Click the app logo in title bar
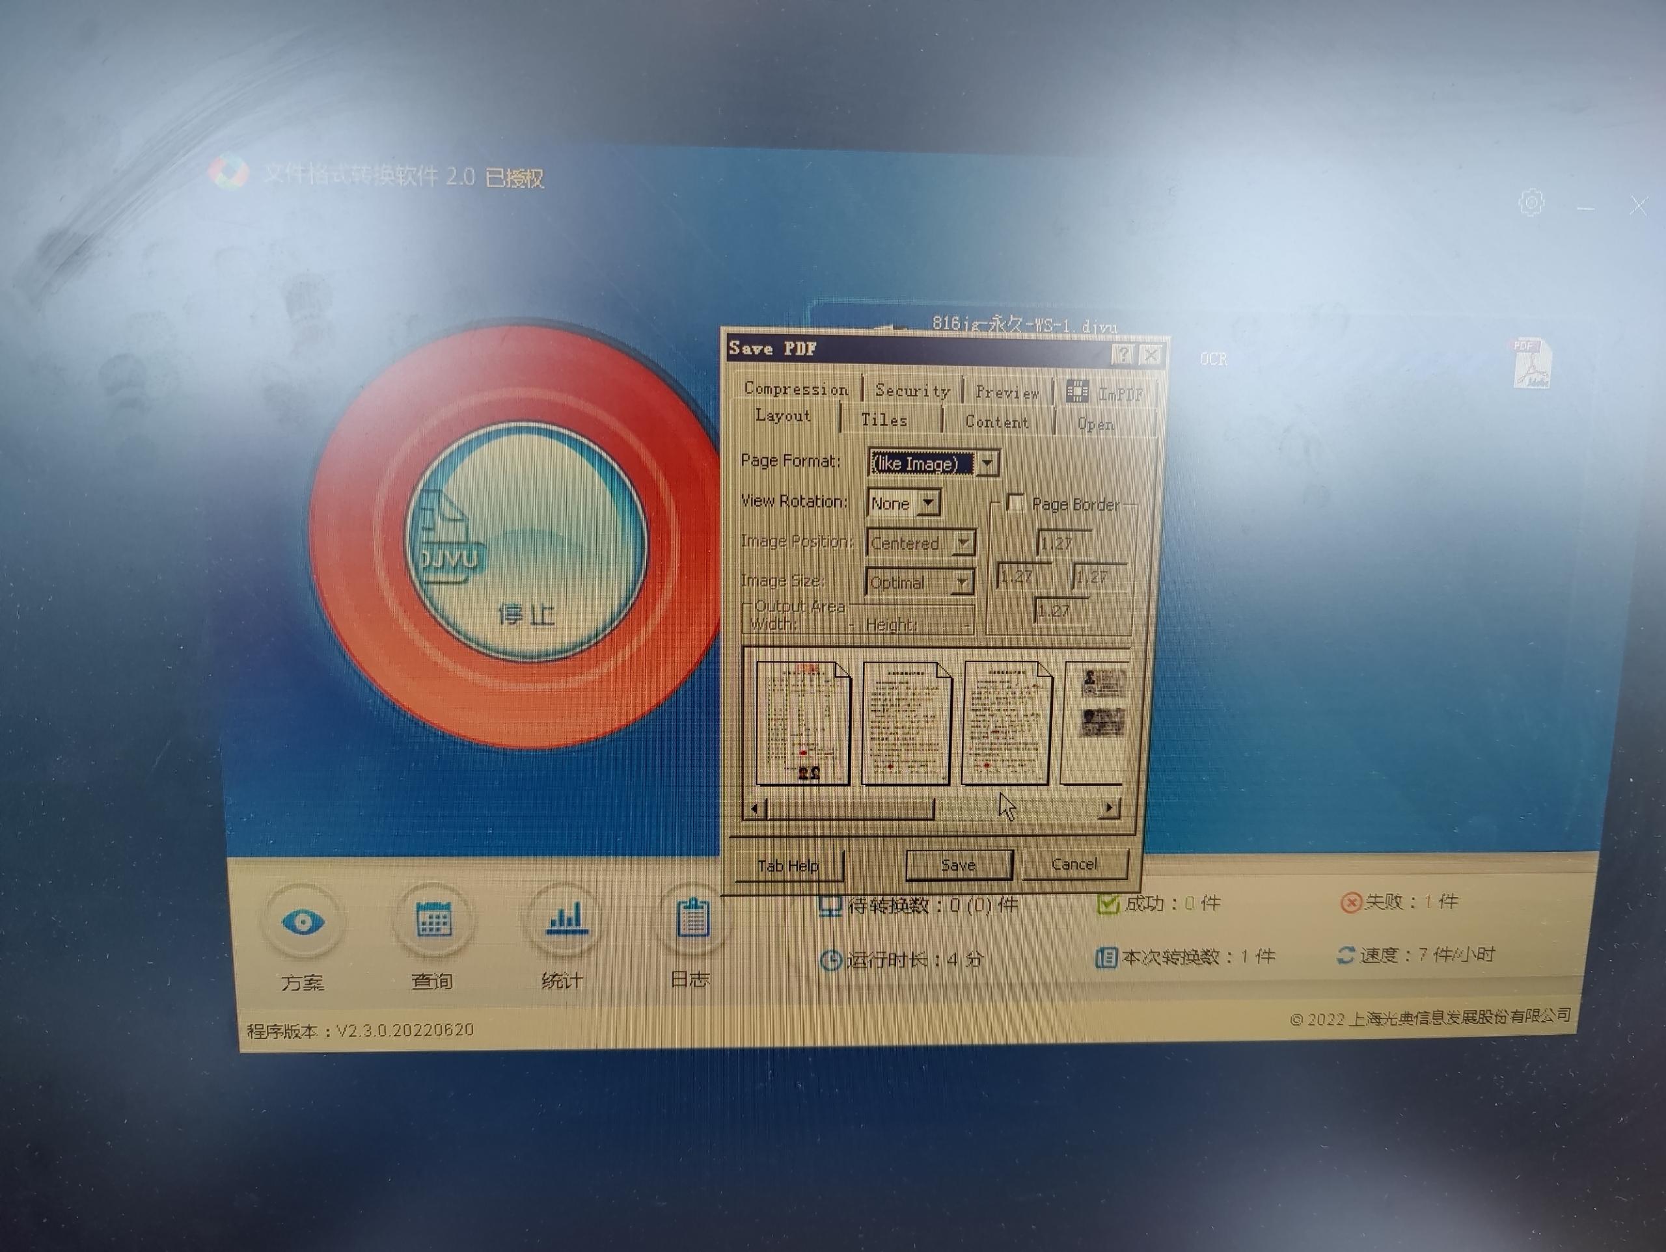This screenshot has height=1252, width=1666. [228, 172]
